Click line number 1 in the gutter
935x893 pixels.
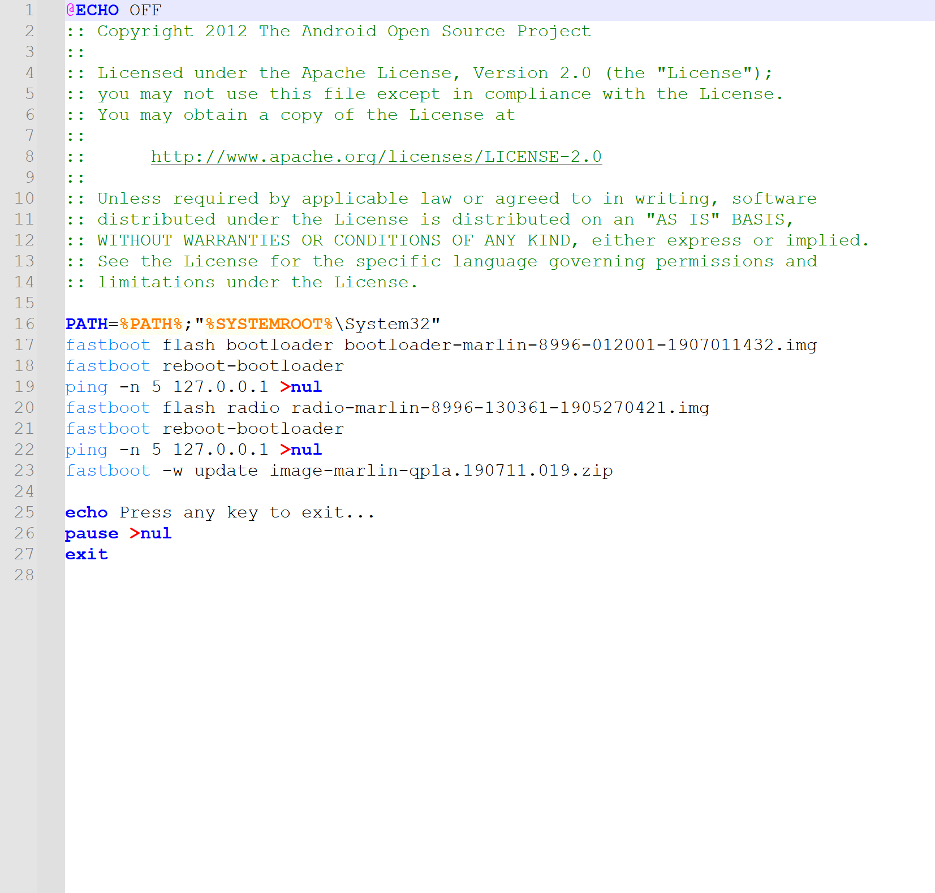click(x=29, y=10)
